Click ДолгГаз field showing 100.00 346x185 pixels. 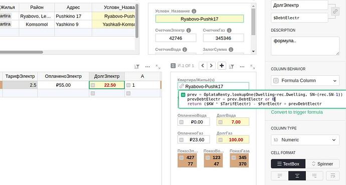[233, 140]
